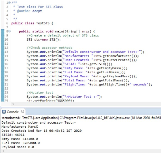Click println line with getDateCreated()
Viewport: 161px width, 153px height.
coord(82,60)
